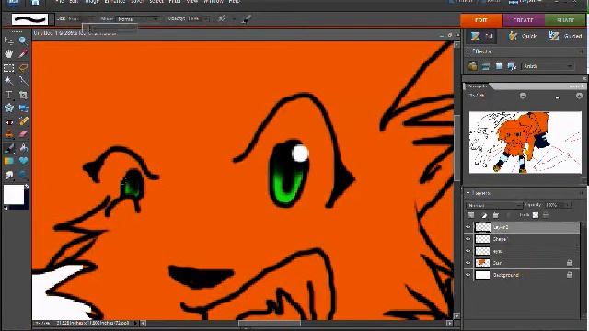Select the Clone Stamp tool
The height and width of the screenshot is (331, 589).
click(8, 134)
